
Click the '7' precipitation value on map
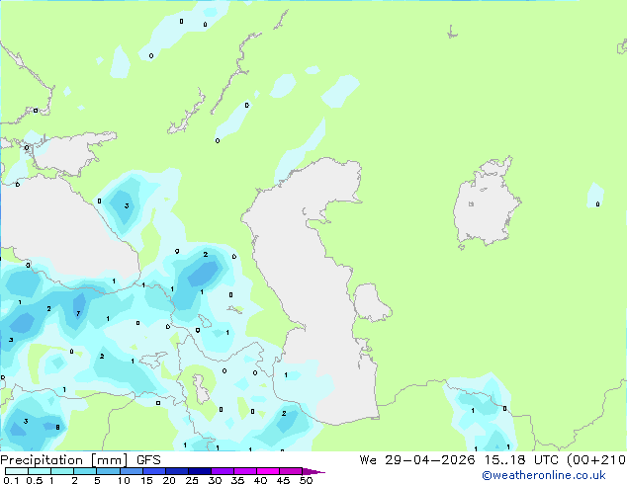point(78,313)
